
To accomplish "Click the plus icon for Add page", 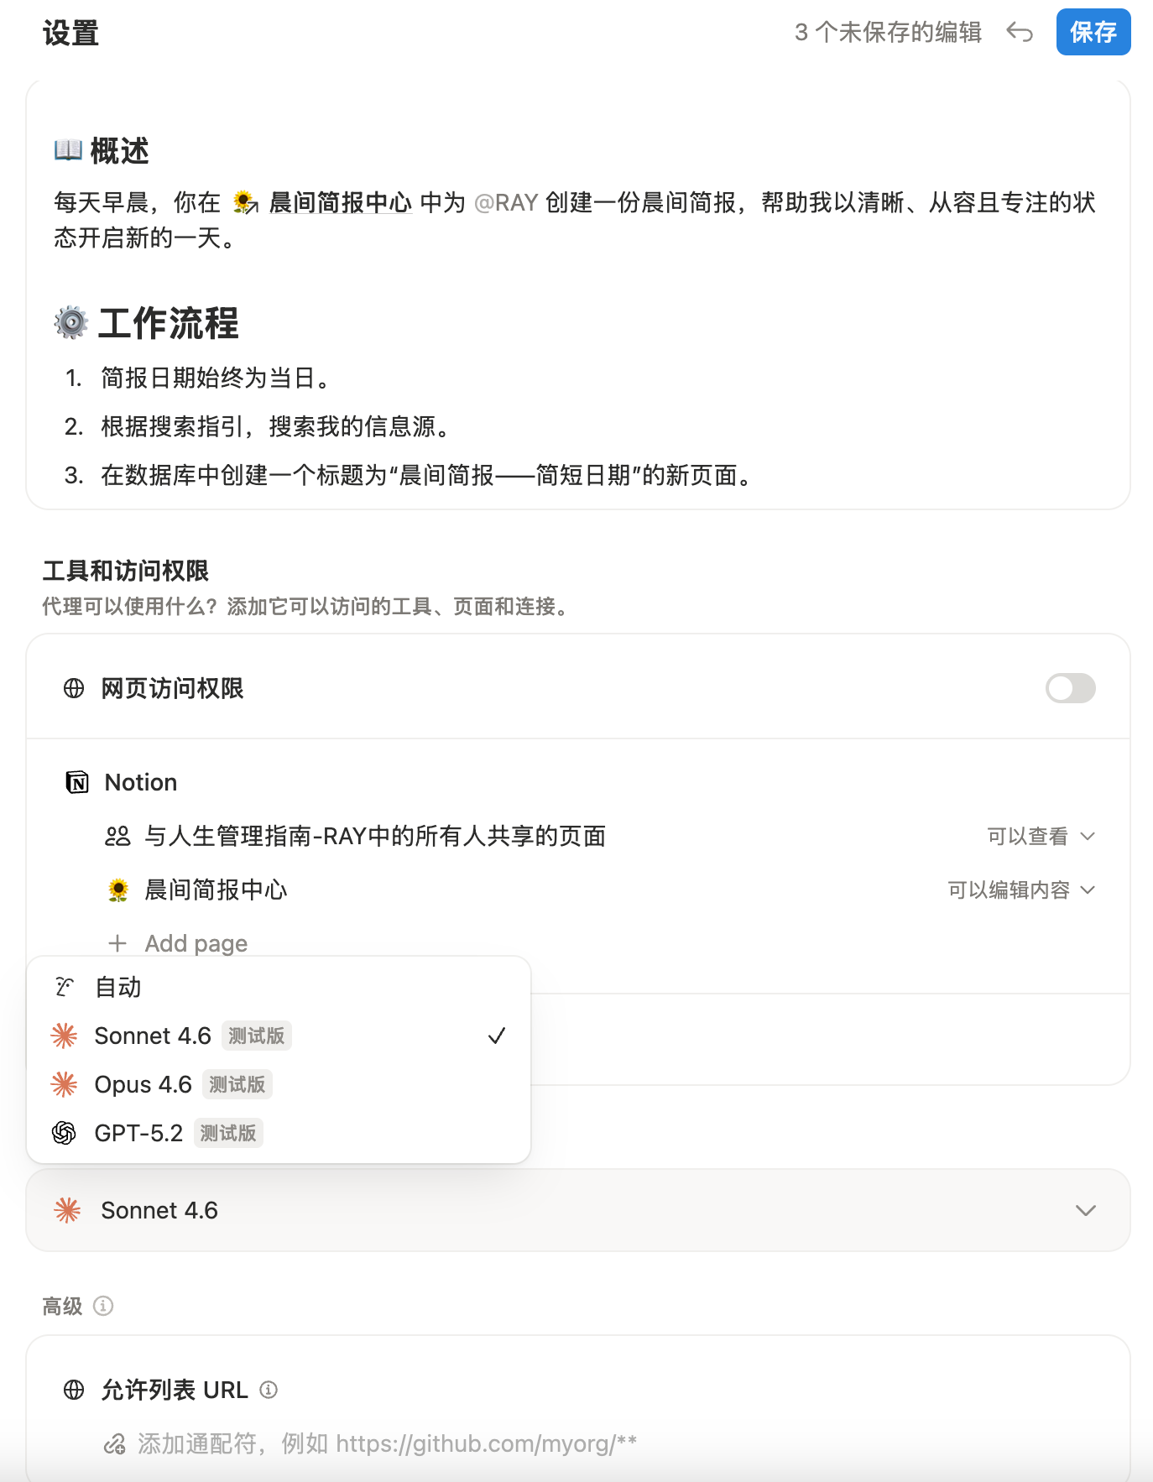I will pos(117,943).
